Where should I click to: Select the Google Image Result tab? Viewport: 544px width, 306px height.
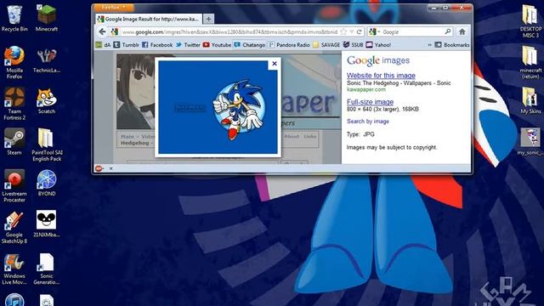[x=149, y=19]
